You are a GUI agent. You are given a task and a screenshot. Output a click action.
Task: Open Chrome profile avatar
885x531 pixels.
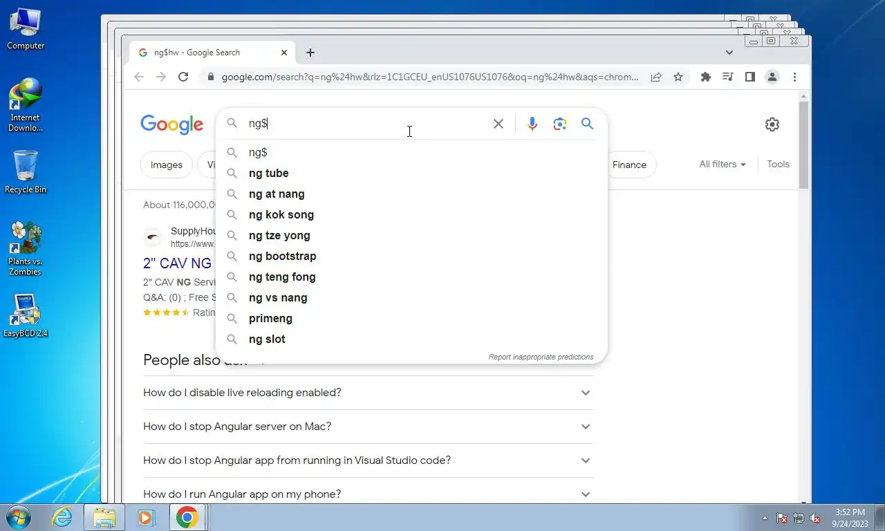(772, 77)
